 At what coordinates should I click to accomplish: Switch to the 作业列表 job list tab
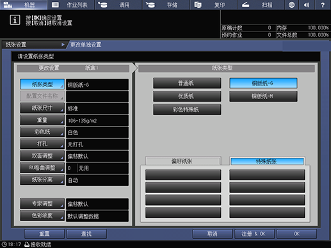click(71, 4)
